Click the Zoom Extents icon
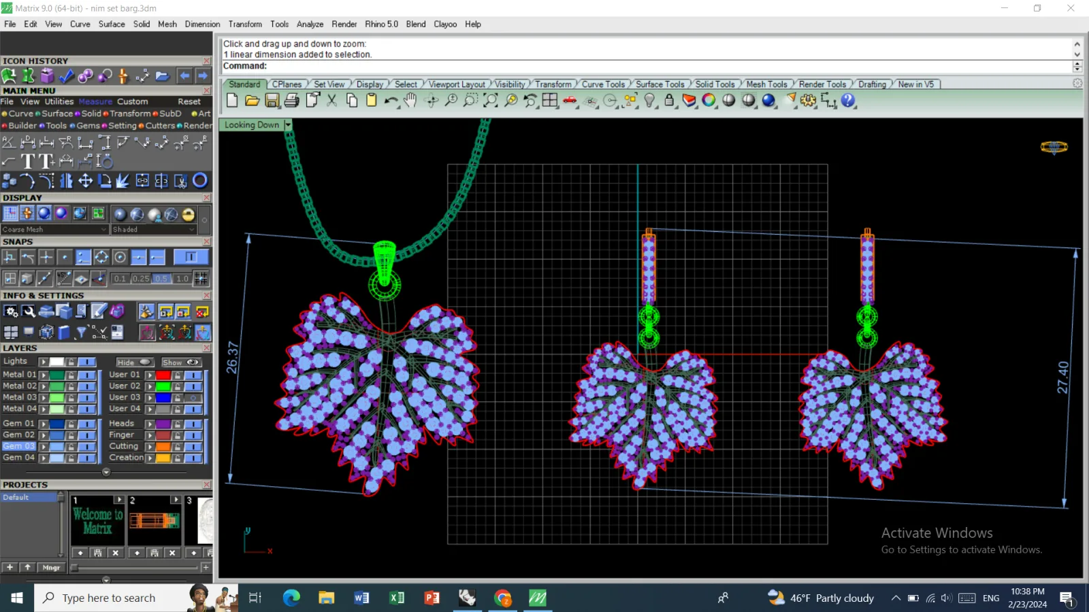This screenshot has width=1089, height=612. click(490, 101)
